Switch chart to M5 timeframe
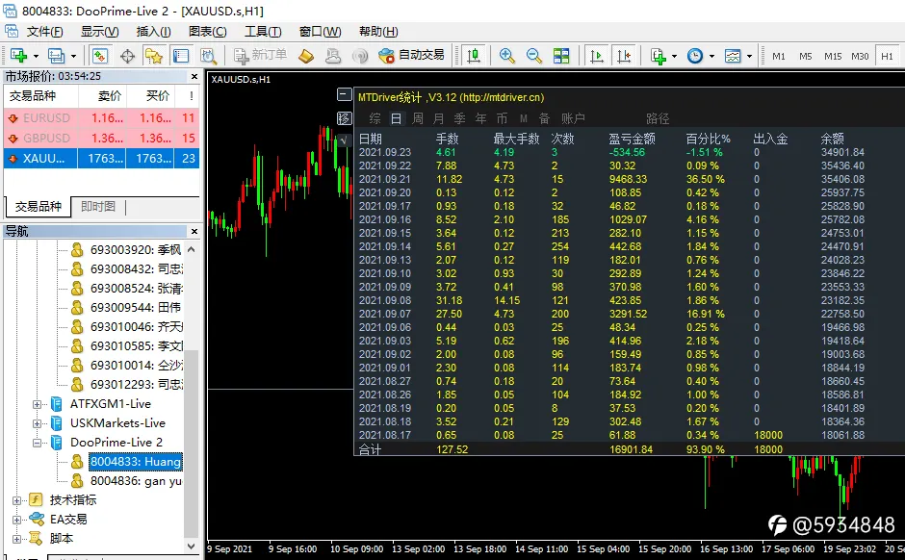 coord(806,56)
